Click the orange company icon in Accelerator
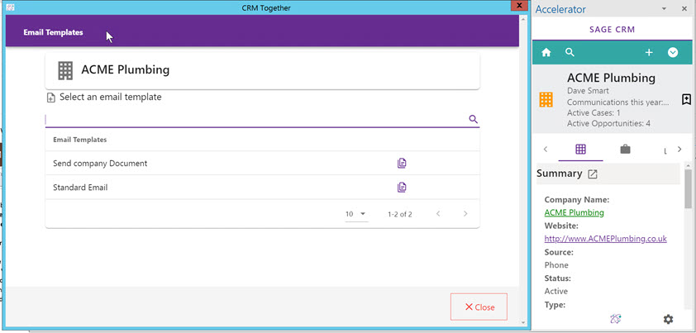696x333 pixels. click(x=546, y=100)
